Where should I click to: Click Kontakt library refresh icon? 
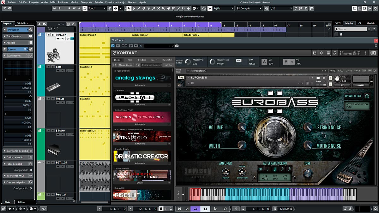[115, 65]
